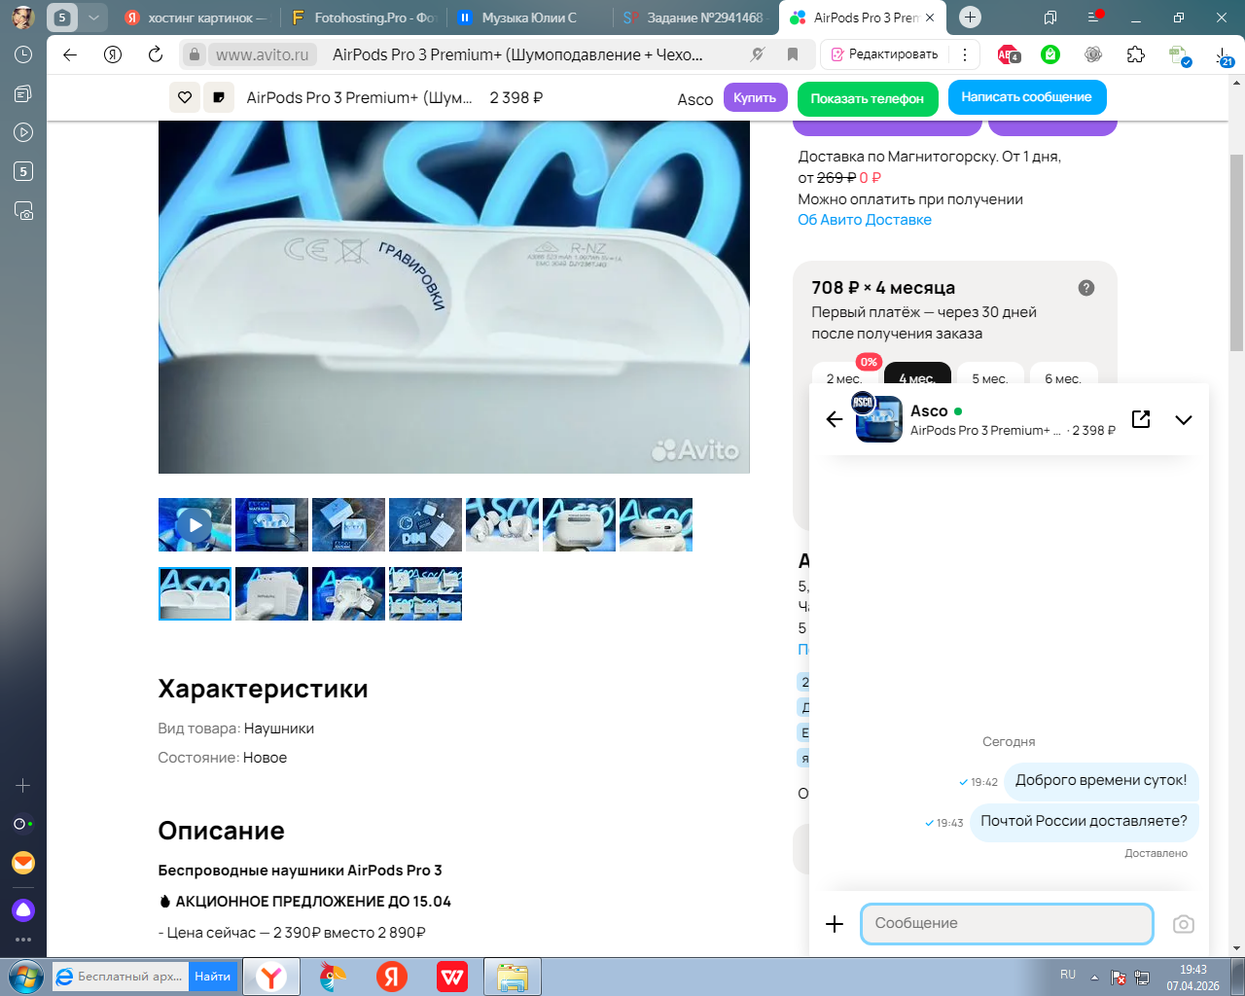
Task: Open the browser profile avatar
Action: 23,18
